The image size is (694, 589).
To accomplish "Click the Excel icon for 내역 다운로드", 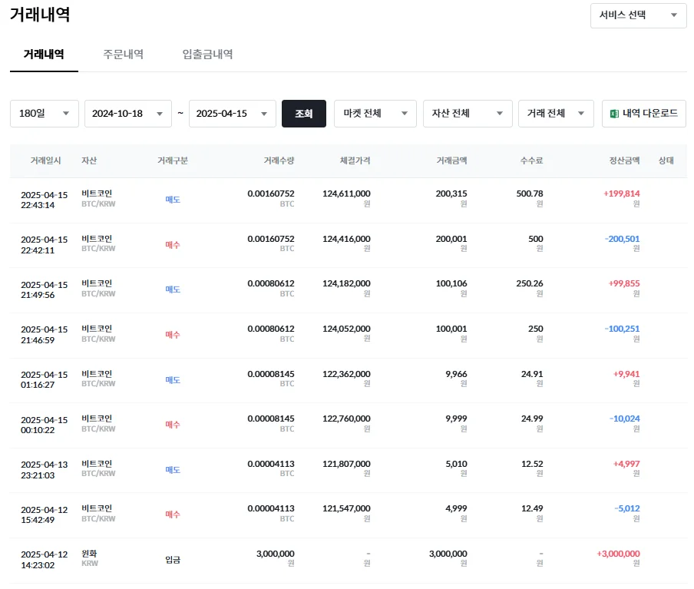I will point(614,114).
